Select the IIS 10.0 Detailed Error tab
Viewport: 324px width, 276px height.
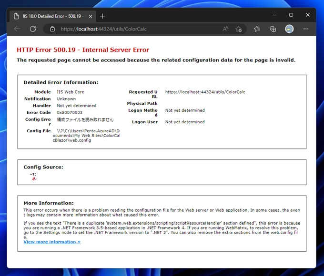pos(53,16)
